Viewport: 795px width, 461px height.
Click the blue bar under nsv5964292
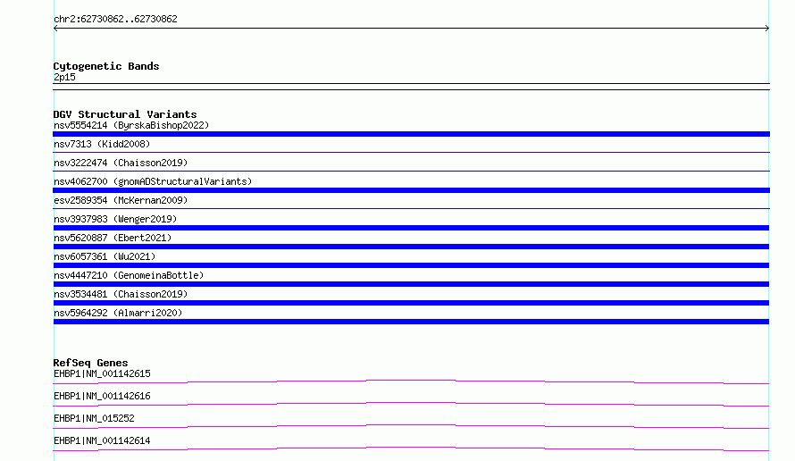(x=411, y=322)
